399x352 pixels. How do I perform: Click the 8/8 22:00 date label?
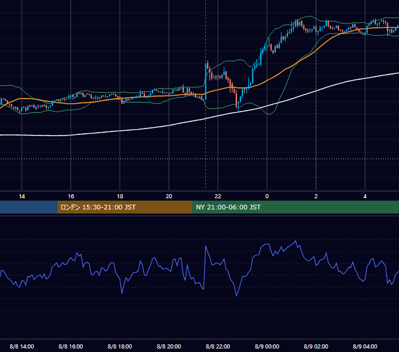point(218,346)
